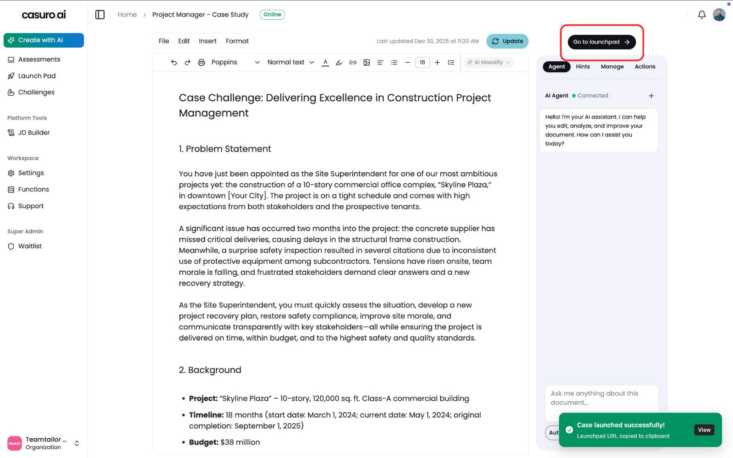Switch to the Hints tab
Viewport: 733px width, 458px height.
tap(583, 67)
